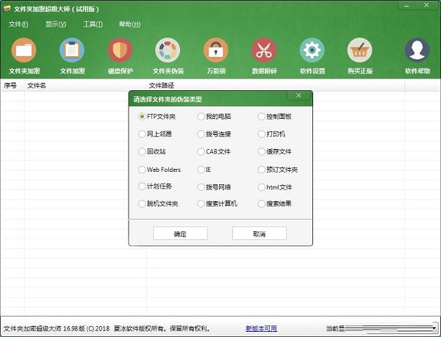Confirm with the 确定 button

180,233
